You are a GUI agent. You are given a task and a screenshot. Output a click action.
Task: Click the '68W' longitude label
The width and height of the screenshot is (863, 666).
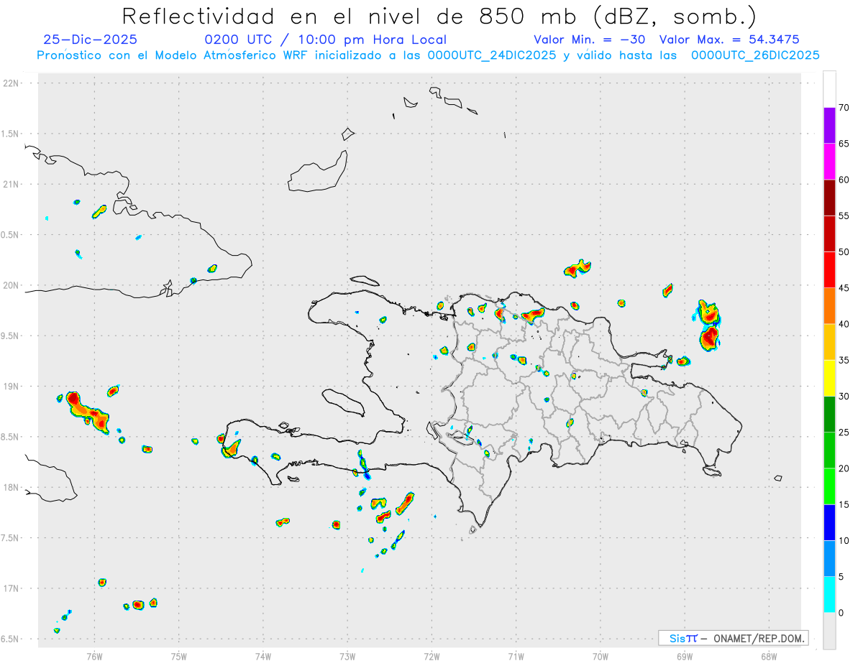(x=769, y=657)
